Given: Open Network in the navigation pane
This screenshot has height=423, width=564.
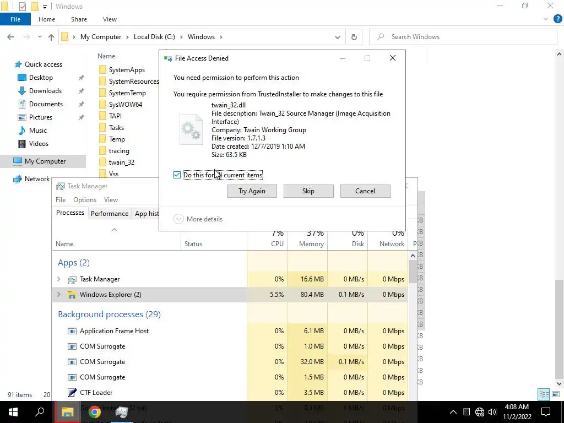Looking at the screenshot, I should [37, 179].
